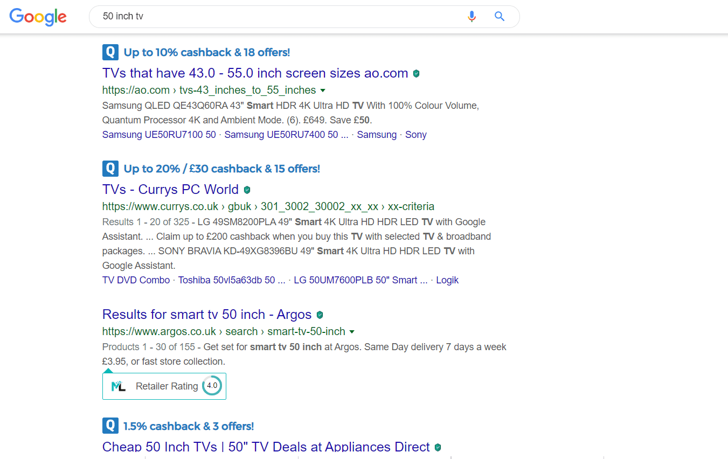Open the "Logik" sitelink under Currys
Image resolution: width=728 pixels, height=459 pixels.
pyautogui.click(x=447, y=280)
